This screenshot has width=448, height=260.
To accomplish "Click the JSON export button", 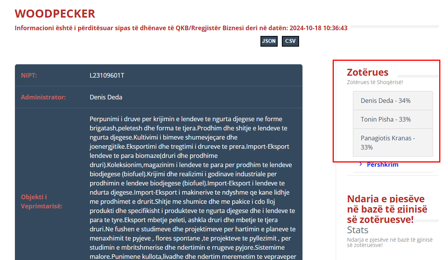I will tap(269, 41).
